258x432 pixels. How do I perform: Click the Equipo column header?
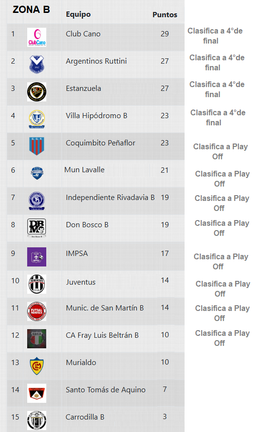click(78, 15)
